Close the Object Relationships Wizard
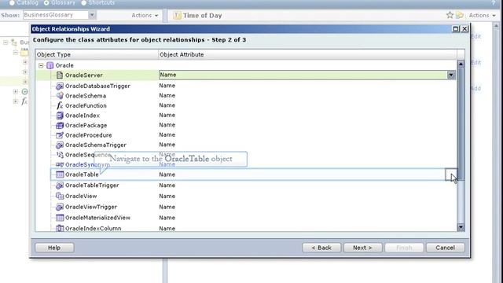The image size is (503, 283). pyautogui.click(x=464, y=29)
